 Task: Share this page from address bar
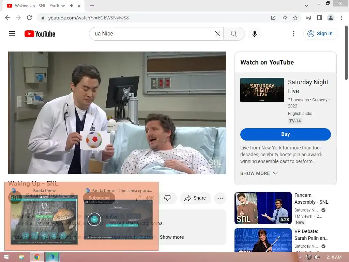pos(284,18)
